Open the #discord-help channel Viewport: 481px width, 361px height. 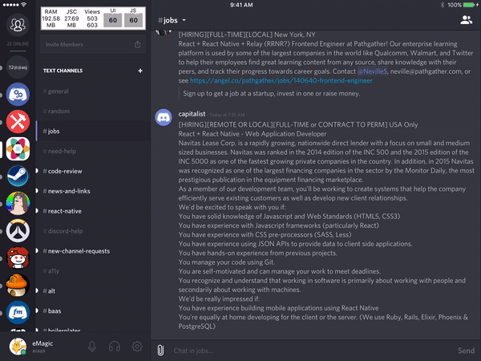pyautogui.click(x=93, y=231)
